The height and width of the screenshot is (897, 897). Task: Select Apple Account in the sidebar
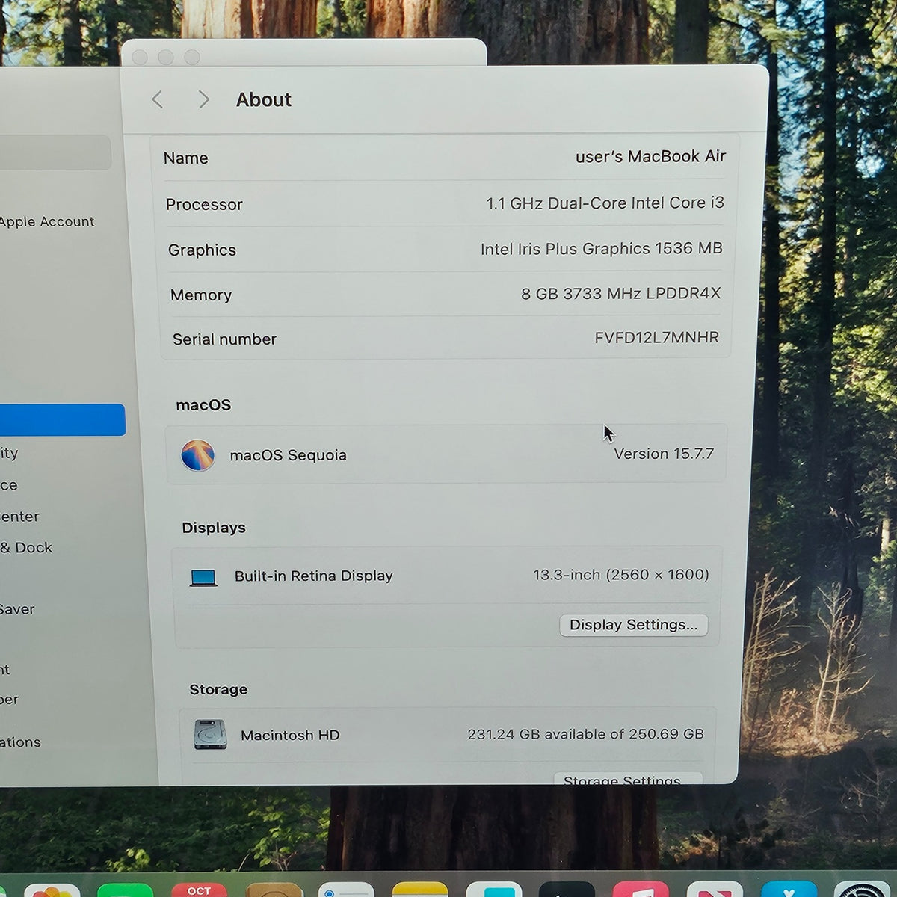click(x=47, y=221)
